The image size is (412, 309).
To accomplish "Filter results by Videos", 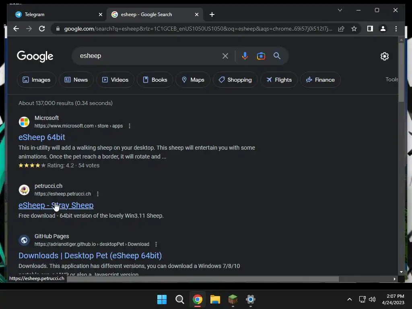I will click(x=115, y=80).
